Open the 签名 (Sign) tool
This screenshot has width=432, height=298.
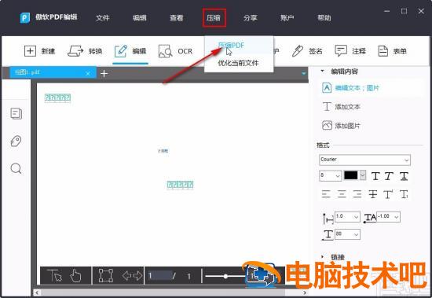[x=307, y=51]
